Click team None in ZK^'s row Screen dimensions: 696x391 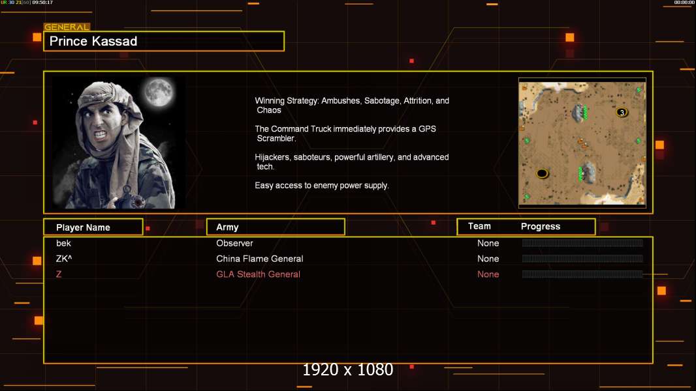[488, 259]
